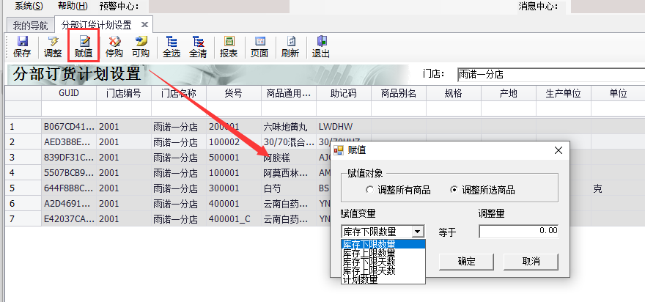The image size is (645, 302).
Task: Open the 系统(S) menu
Action: point(29,6)
